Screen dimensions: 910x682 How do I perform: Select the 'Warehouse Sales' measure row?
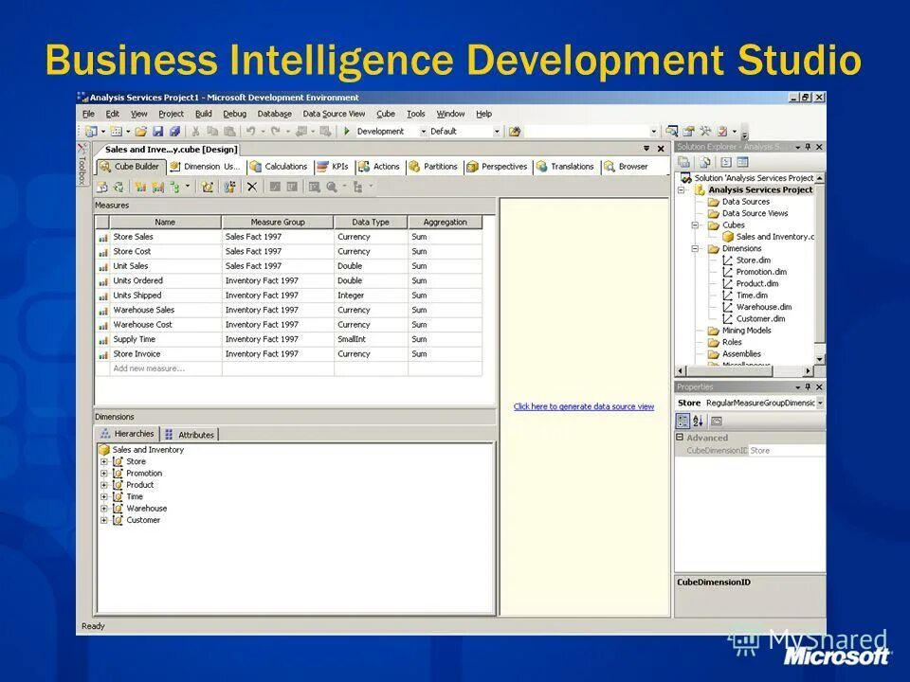tap(290, 311)
